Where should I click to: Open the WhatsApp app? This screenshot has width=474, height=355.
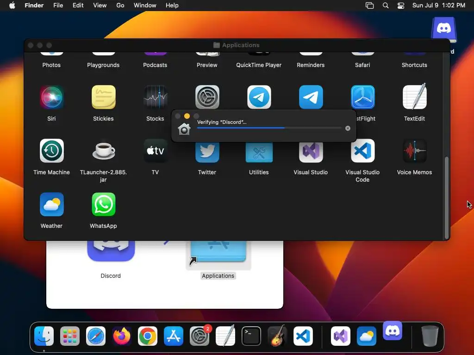tap(103, 204)
